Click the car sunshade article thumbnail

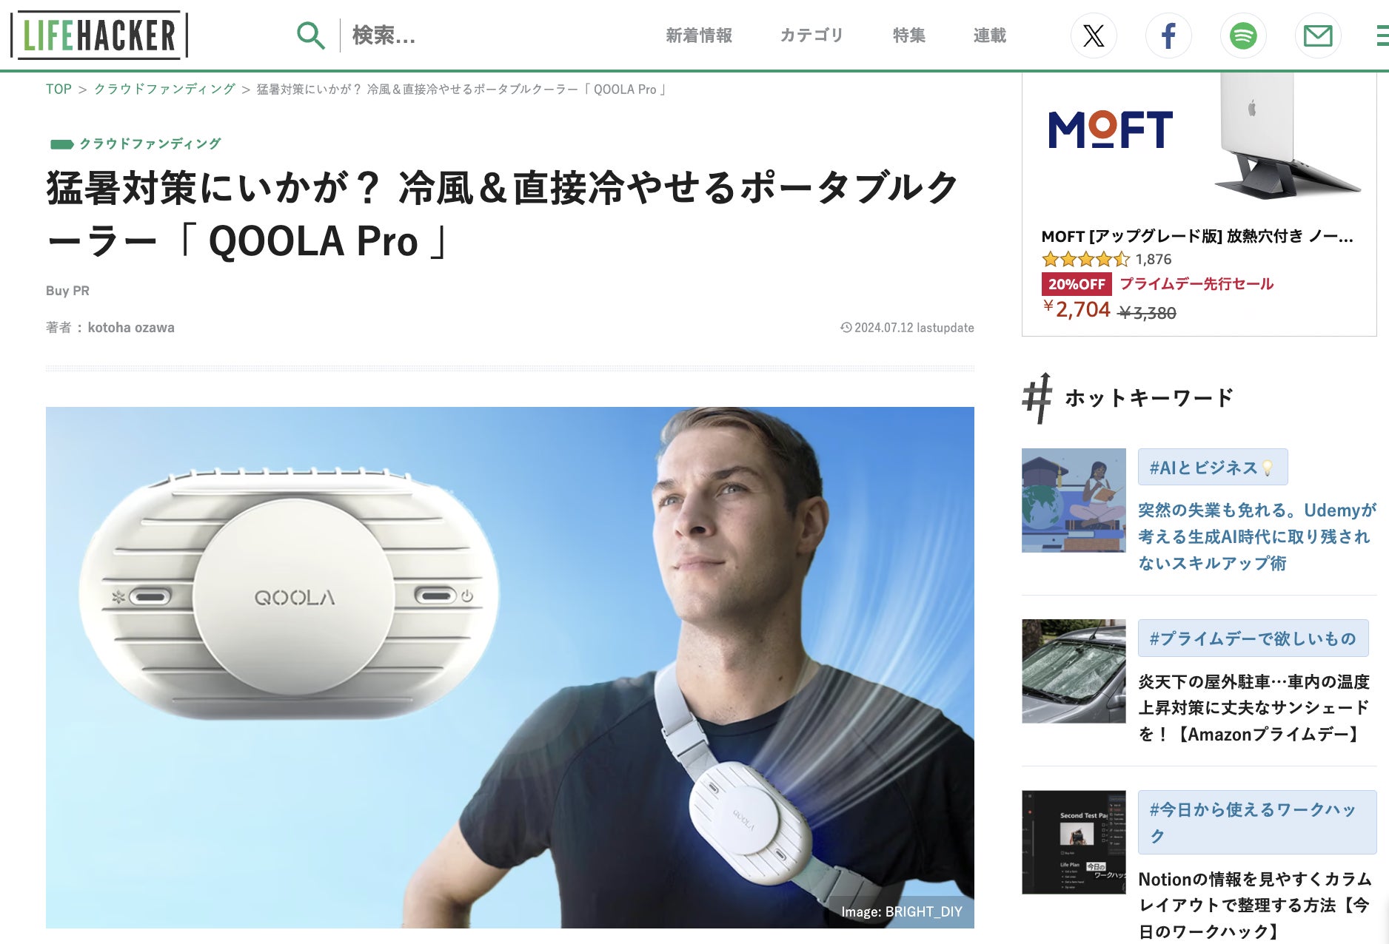tap(1074, 671)
